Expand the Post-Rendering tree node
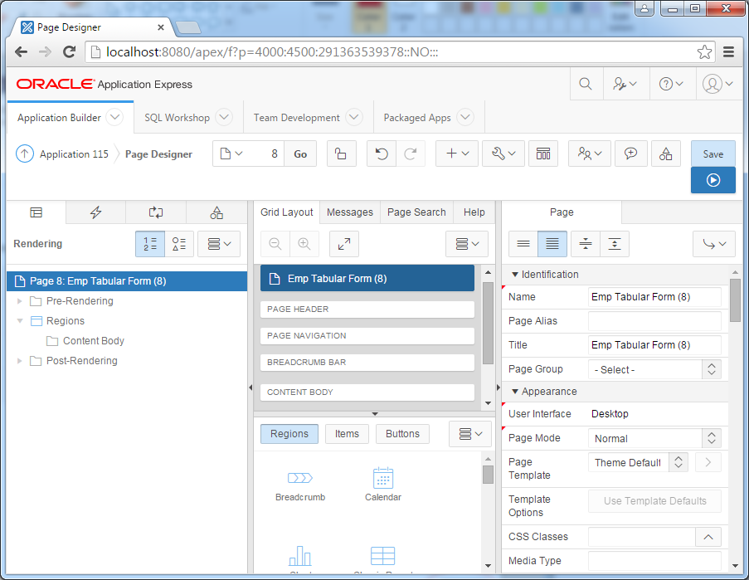 tap(20, 361)
